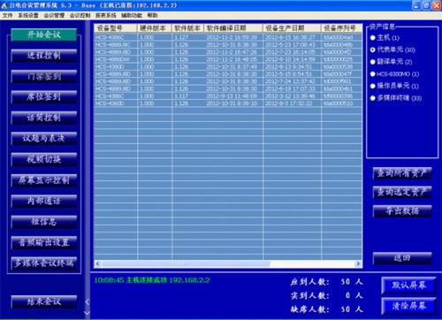Click the app icon in title bar
This screenshot has height=320, width=442.
click(4, 5)
